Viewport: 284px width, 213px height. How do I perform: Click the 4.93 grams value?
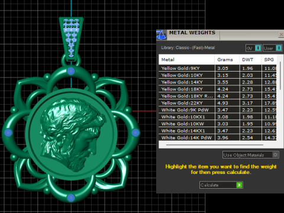(222, 103)
